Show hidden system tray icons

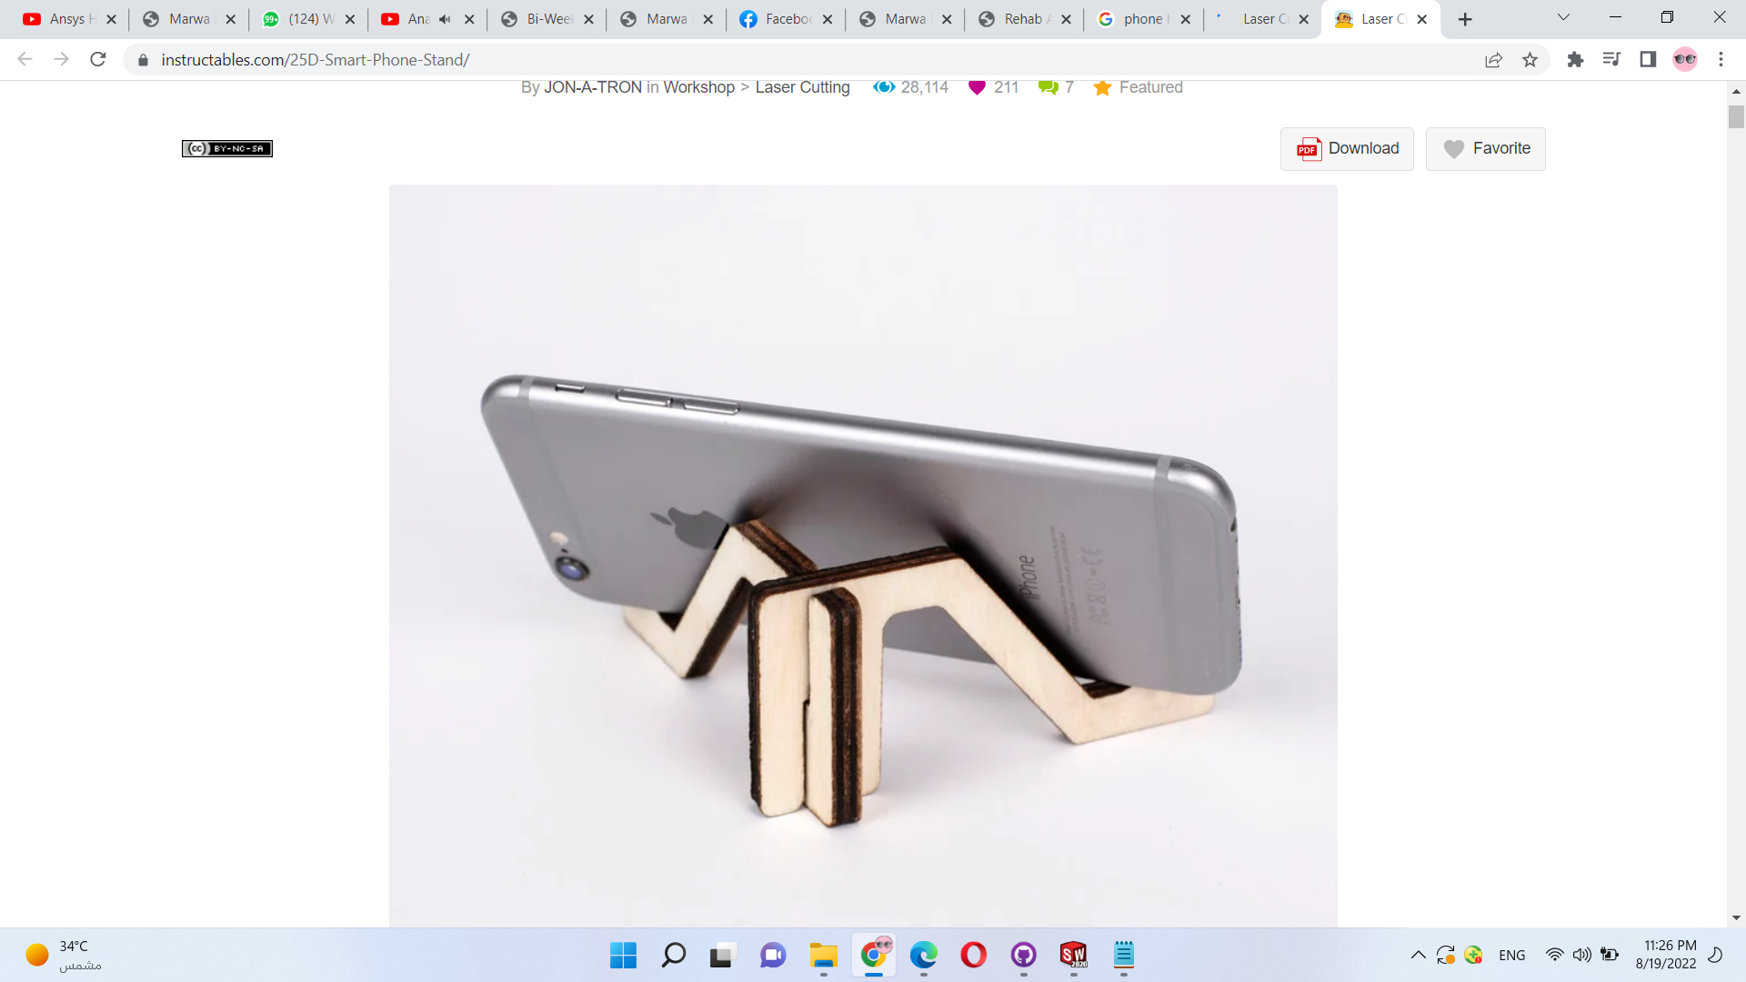(x=1418, y=955)
